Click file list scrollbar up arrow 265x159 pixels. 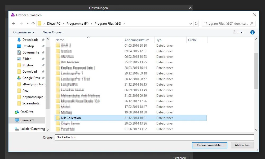pyautogui.click(x=256, y=39)
